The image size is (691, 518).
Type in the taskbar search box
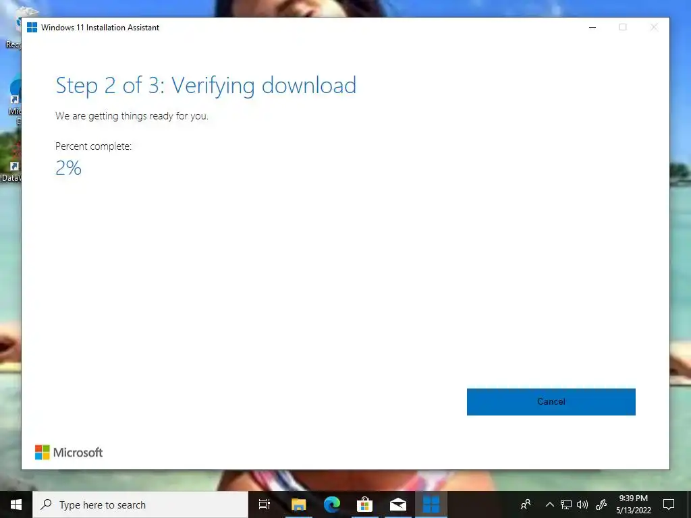[140, 505]
